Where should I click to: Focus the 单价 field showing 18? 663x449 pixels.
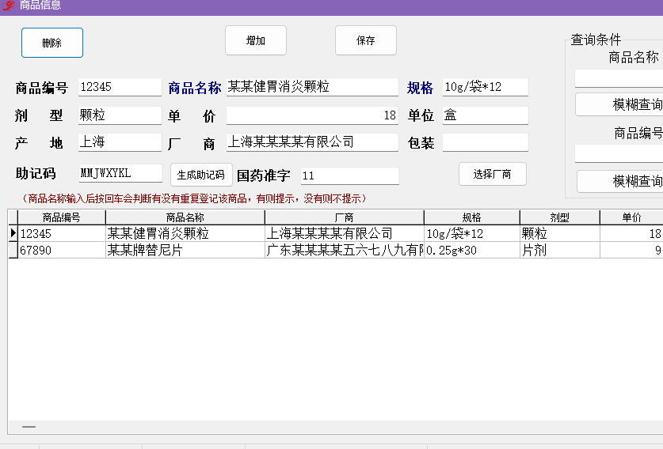(x=312, y=115)
